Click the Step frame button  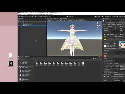pos(73,16)
